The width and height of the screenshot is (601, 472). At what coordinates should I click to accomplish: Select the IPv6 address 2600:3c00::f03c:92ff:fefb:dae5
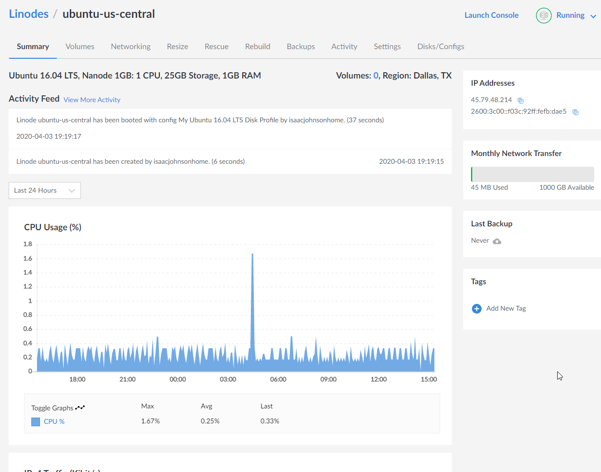(519, 112)
